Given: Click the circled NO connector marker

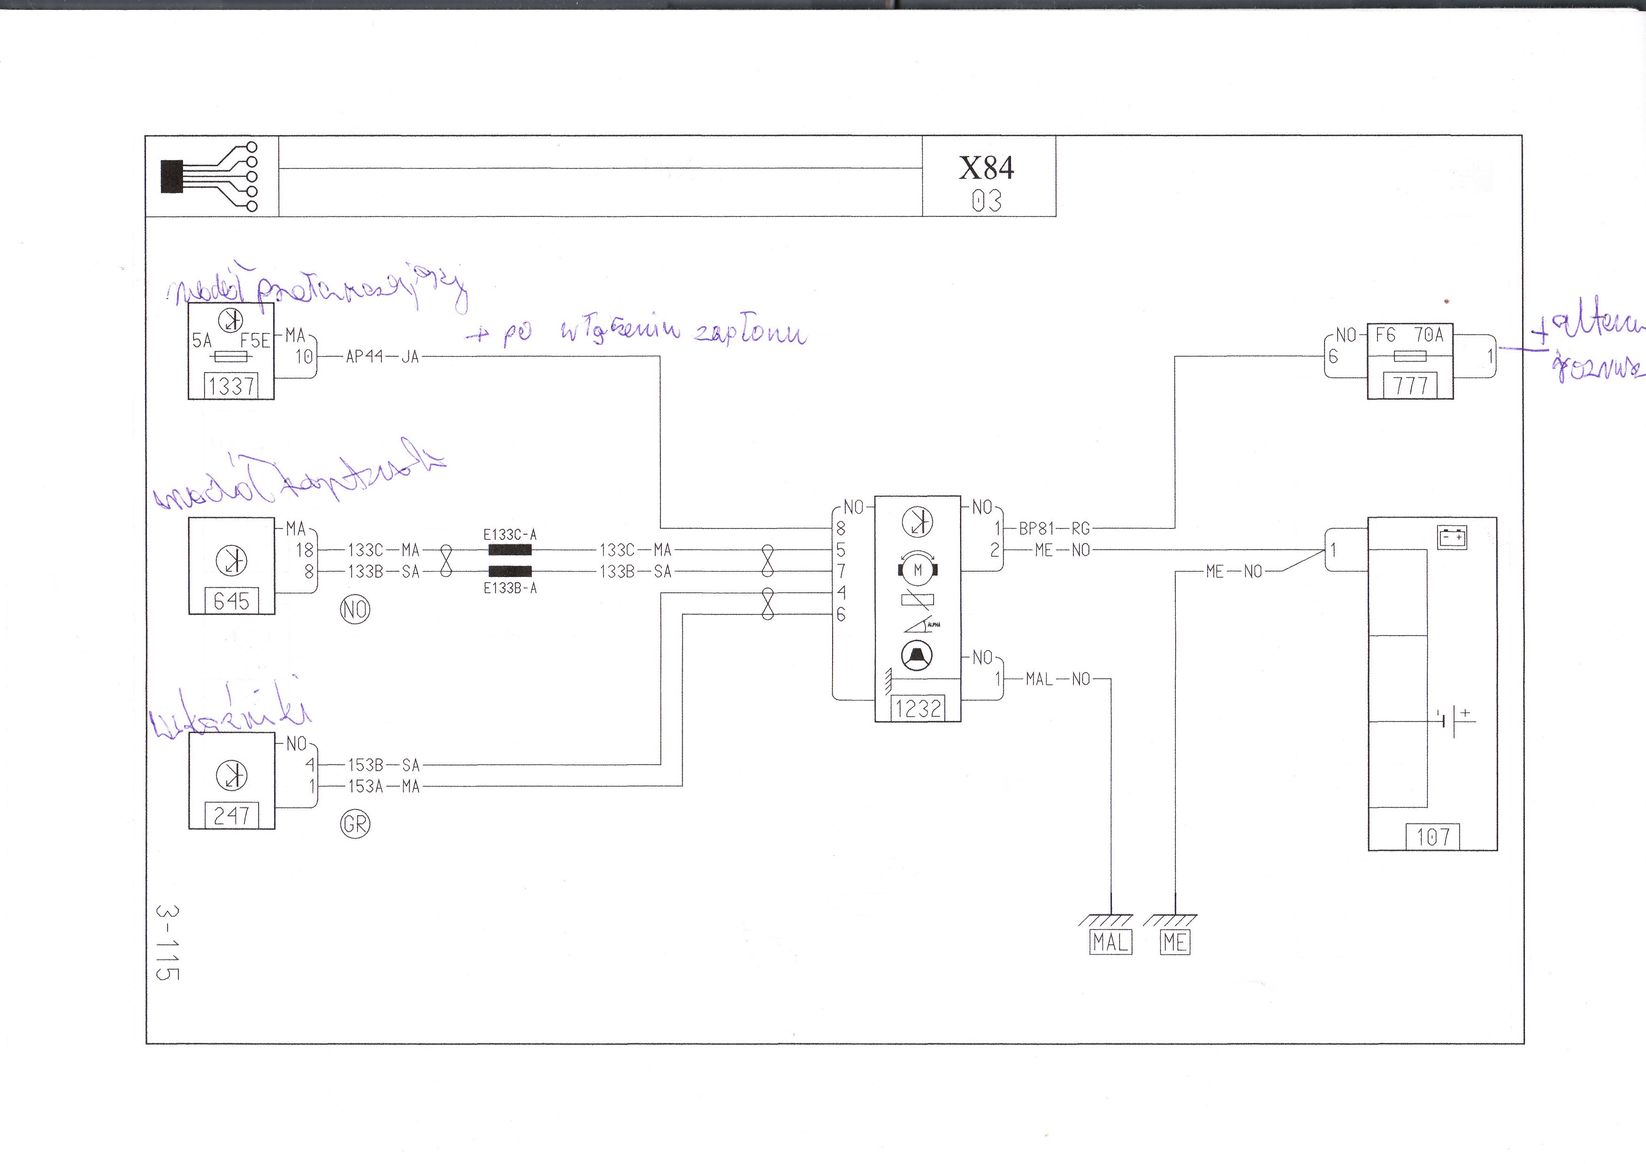Looking at the screenshot, I should (x=355, y=610).
